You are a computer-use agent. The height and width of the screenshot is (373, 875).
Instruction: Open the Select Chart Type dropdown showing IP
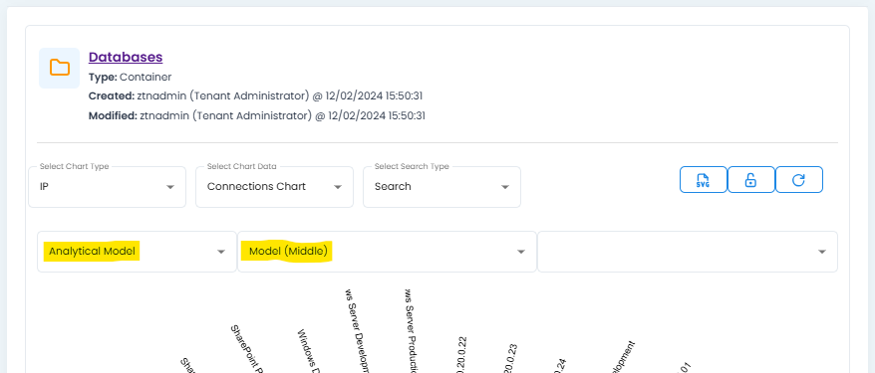pyautogui.click(x=108, y=187)
